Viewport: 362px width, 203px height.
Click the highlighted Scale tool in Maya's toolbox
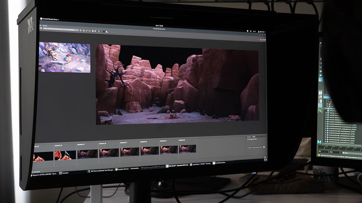pyautogui.click(x=320, y=79)
